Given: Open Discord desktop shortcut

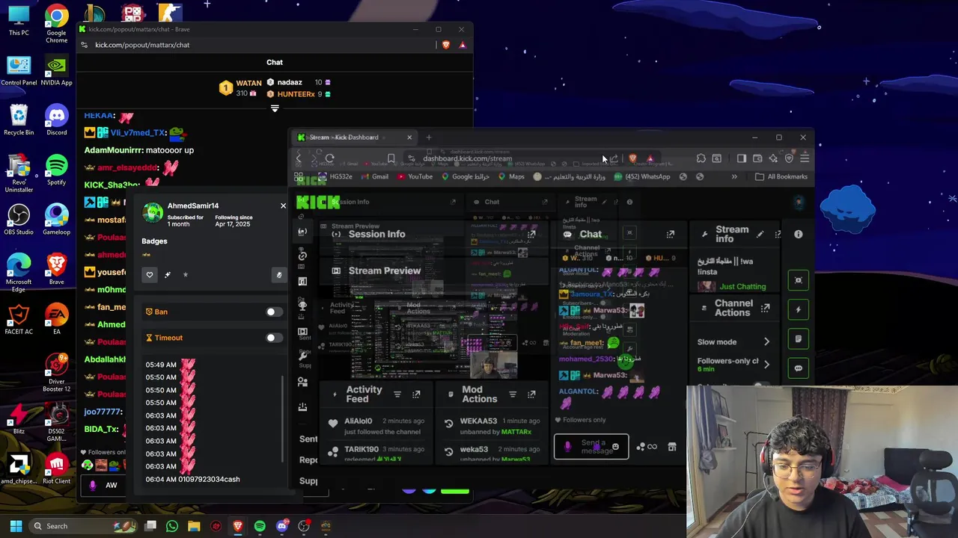Looking at the screenshot, I should coord(56,120).
